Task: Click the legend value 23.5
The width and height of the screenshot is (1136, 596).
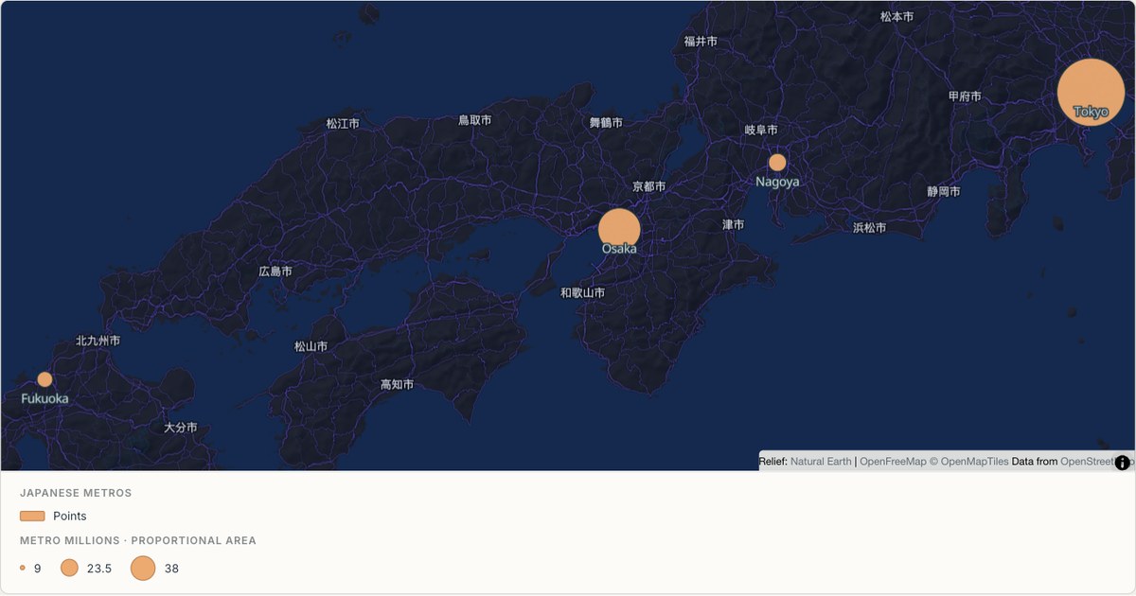Action: [x=99, y=569]
